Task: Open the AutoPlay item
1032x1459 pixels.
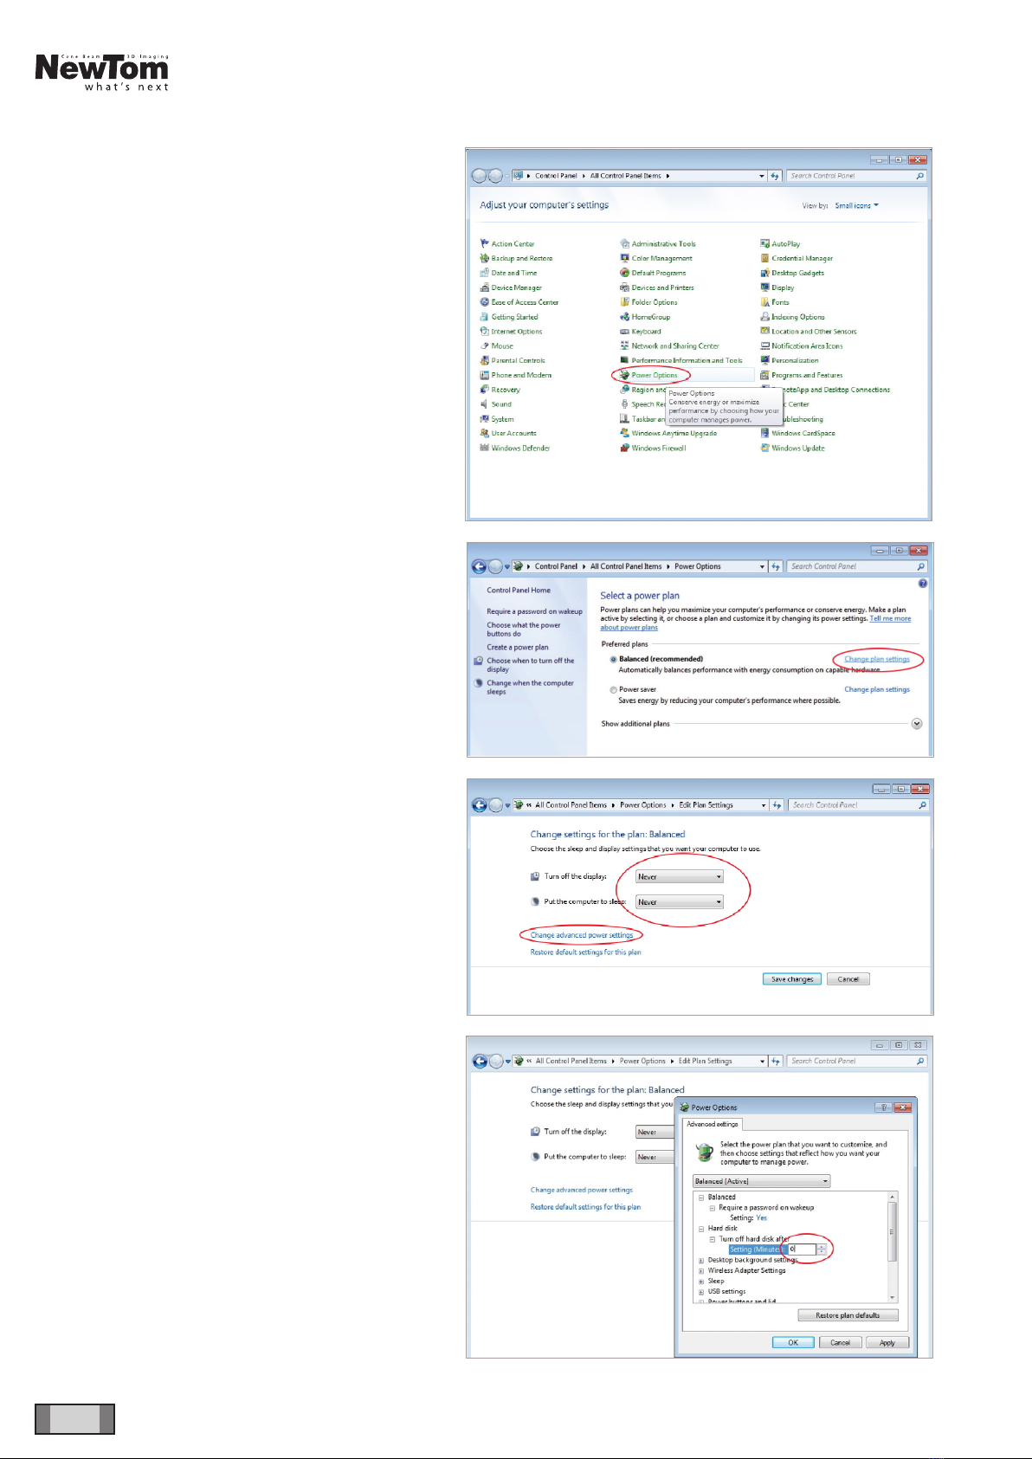Action: pyautogui.click(x=786, y=244)
